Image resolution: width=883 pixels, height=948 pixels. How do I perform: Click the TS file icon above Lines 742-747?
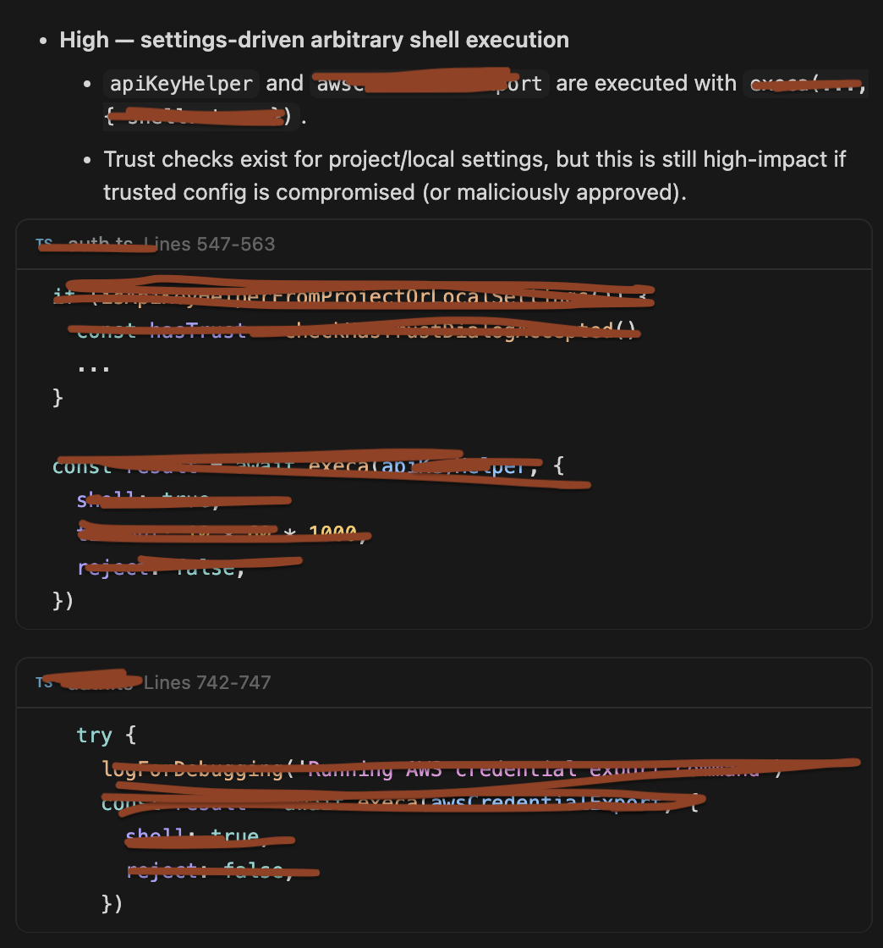[44, 681]
